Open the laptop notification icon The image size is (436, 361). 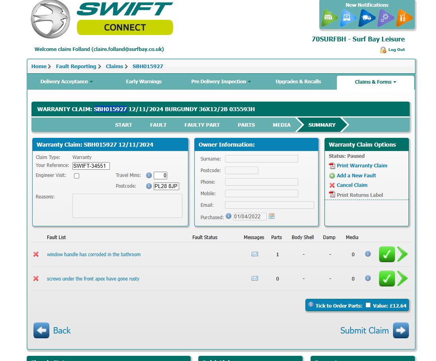tap(348, 18)
